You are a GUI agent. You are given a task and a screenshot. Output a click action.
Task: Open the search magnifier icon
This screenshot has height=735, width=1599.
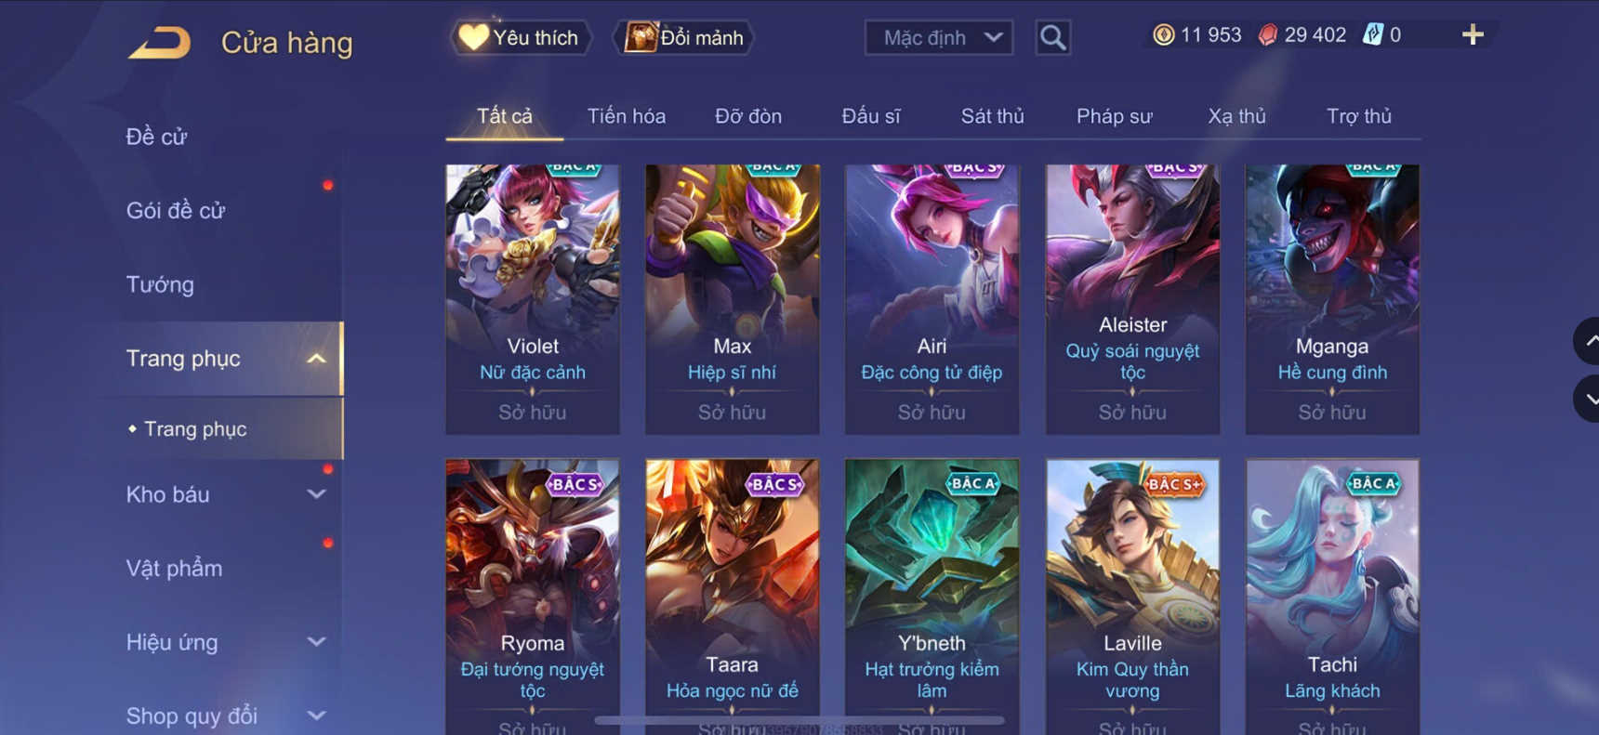click(x=1052, y=38)
